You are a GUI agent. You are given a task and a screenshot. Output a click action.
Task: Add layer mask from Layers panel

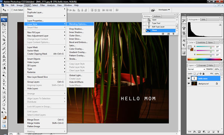pos(199,132)
